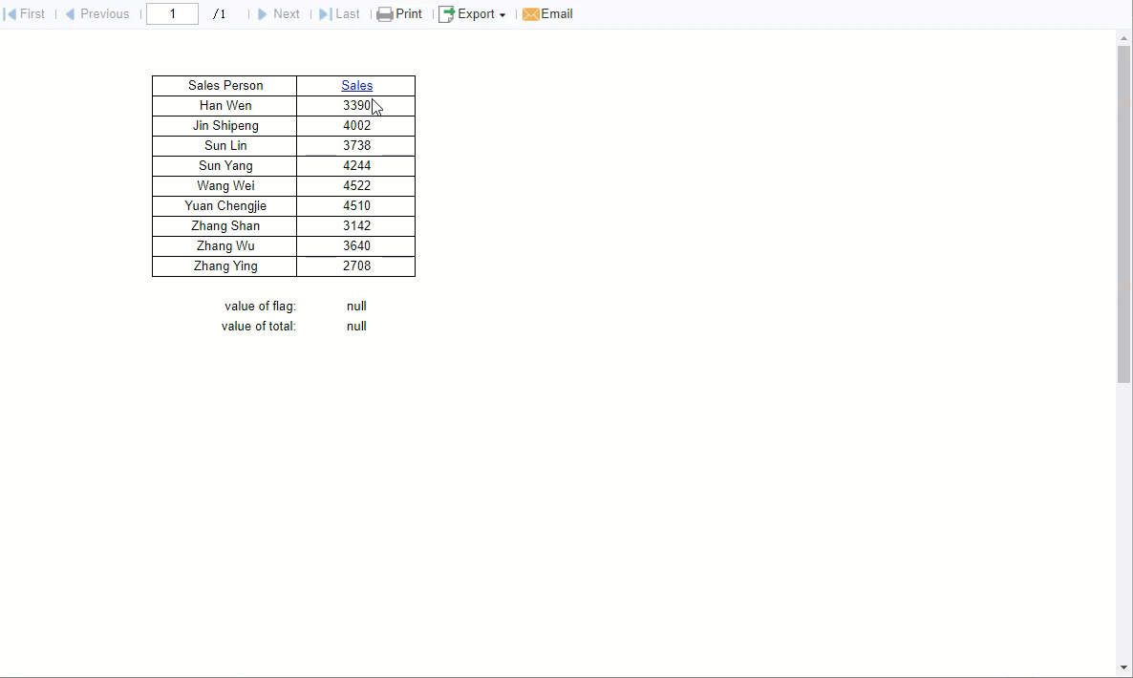The height and width of the screenshot is (678, 1133).
Task: Select the Zhang Wu cell
Action: click(x=224, y=247)
